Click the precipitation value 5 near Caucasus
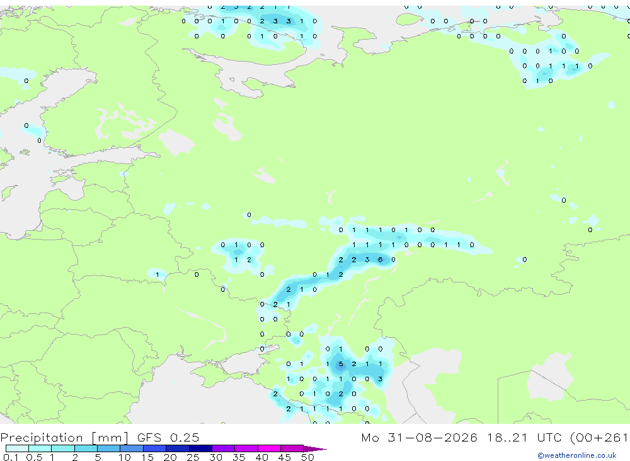This screenshot has width=630, height=461. coord(341,364)
